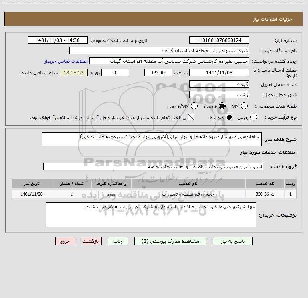Click the delivery city field رشت
The image size is (308, 298).
click(219, 94)
